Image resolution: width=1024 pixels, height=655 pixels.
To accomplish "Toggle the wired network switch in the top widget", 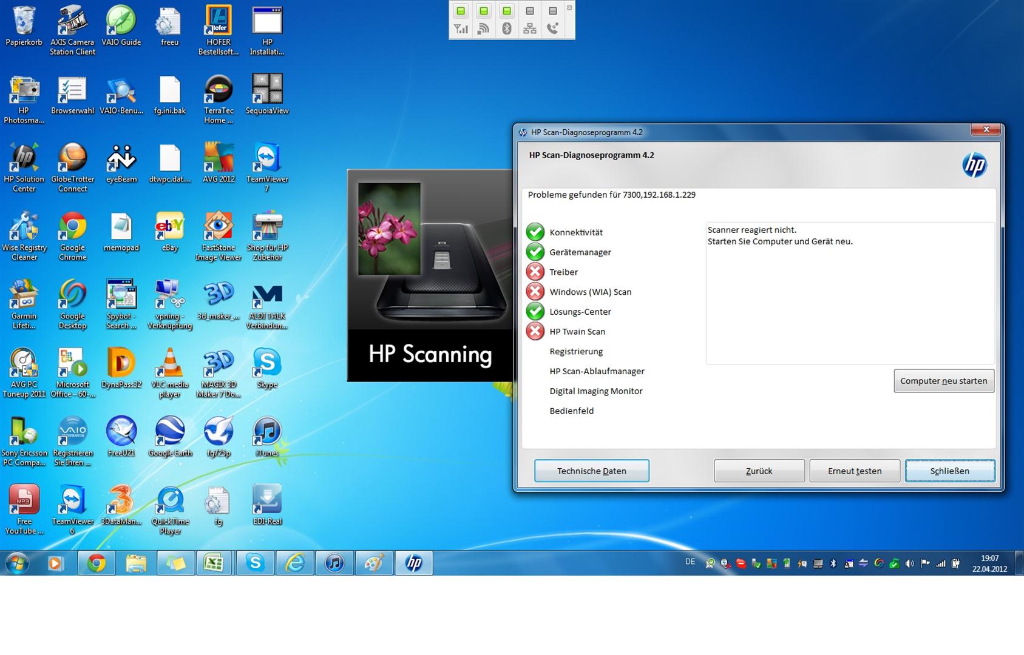I will pos(529,12).
